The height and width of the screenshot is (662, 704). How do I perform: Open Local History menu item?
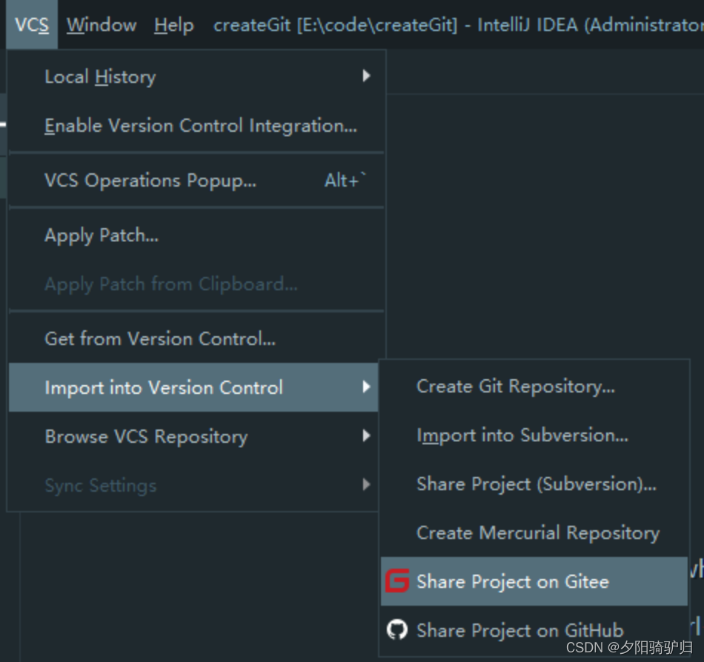point(196,77)
